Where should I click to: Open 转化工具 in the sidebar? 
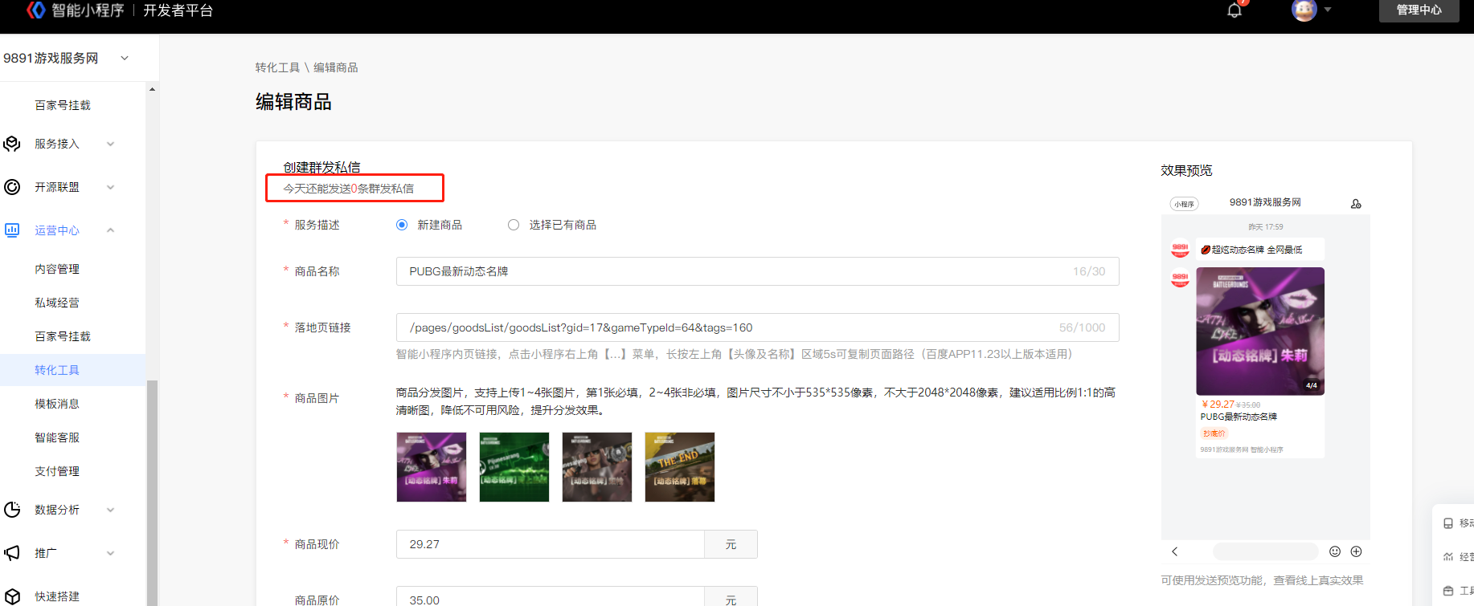click(57, 370)
